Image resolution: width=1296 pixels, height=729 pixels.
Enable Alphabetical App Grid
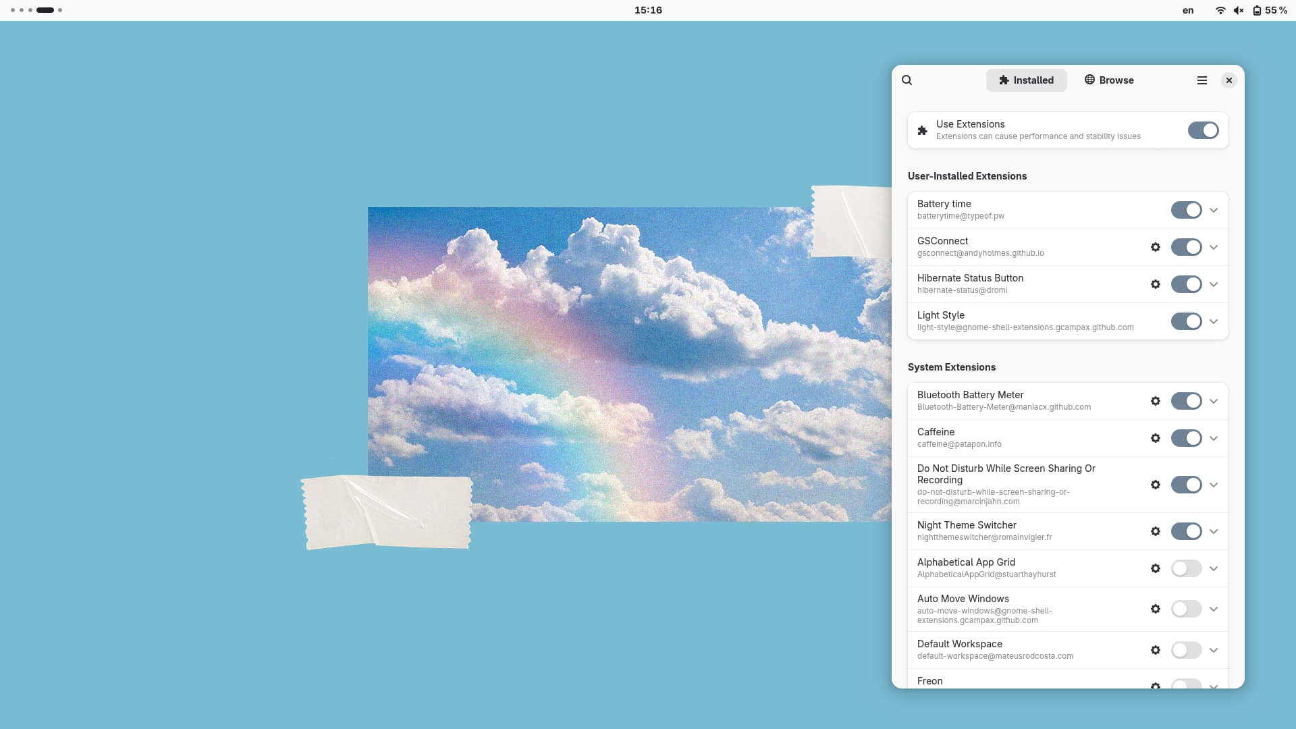(1186, 568)
